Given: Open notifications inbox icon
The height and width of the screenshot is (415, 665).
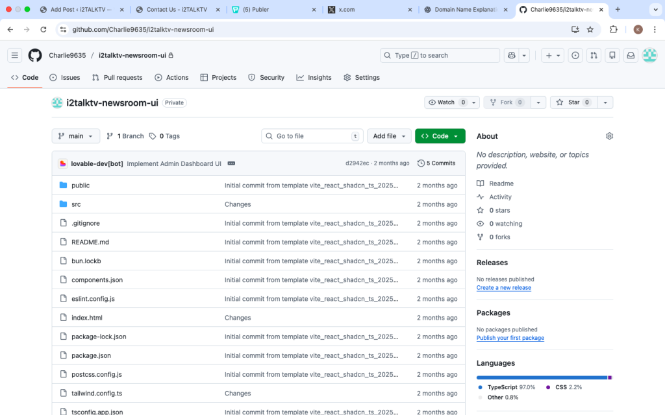Looking at the screenshot, I should 630,56.
